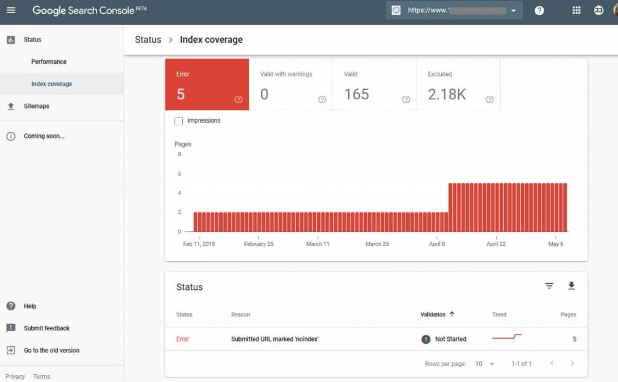Open the filter options for the Status table
The image size is (618, 382).
pos(549,286)
